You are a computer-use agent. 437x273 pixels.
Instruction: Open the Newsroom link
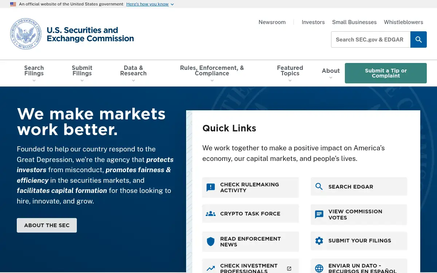tap(272, 22)
